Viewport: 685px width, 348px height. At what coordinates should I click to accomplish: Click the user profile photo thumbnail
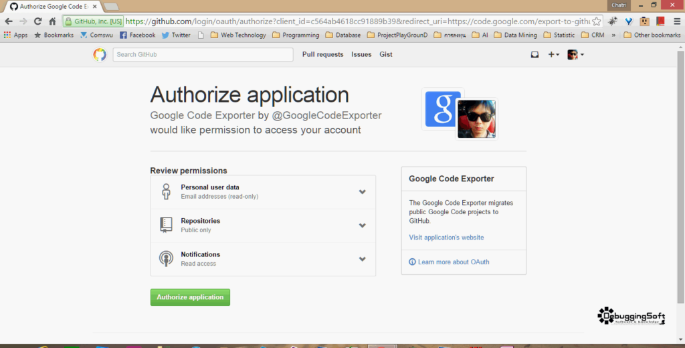(476, 119)
